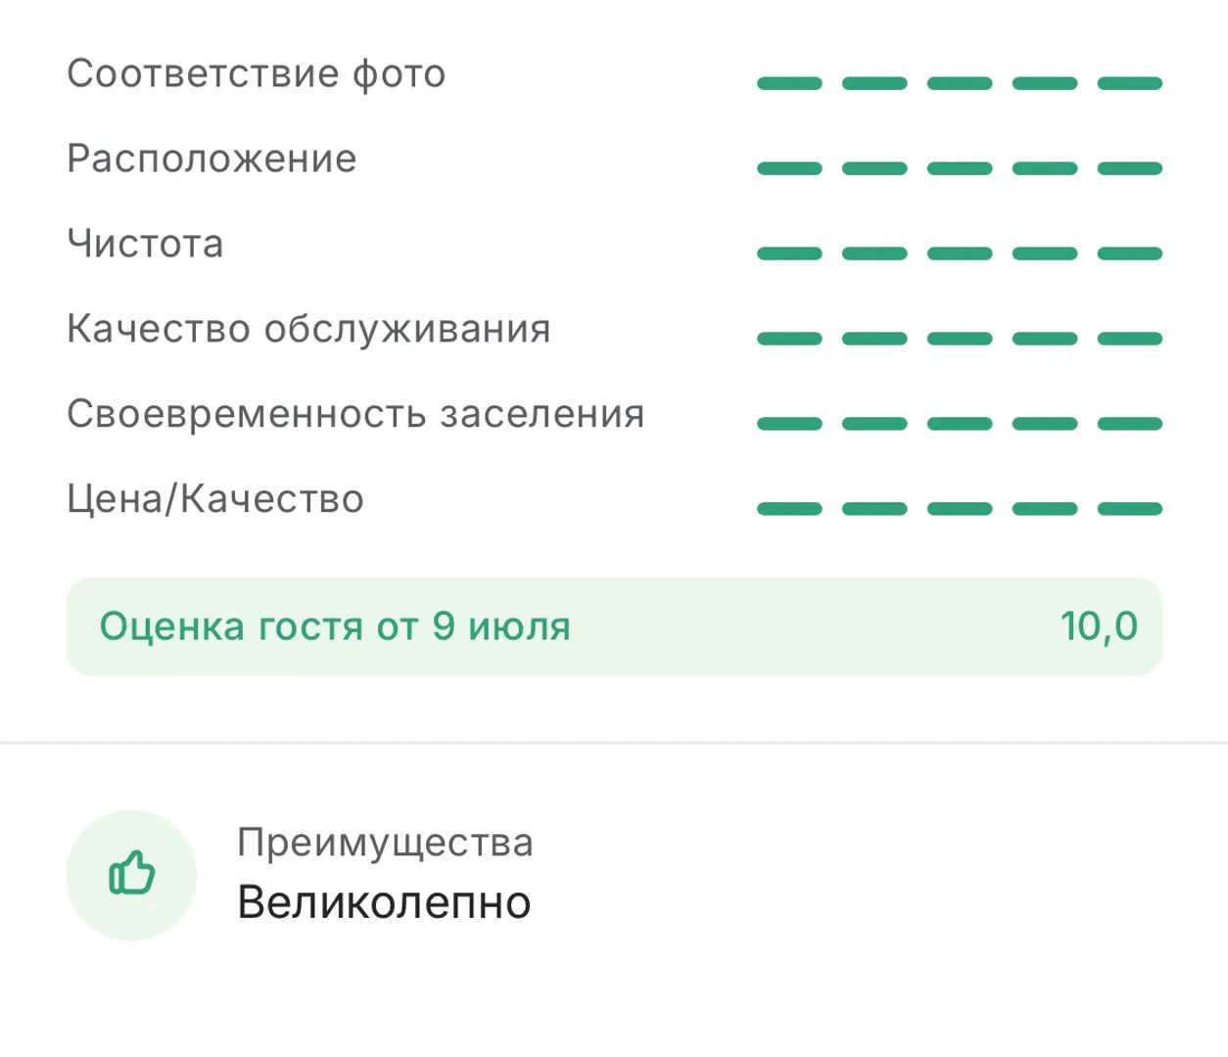
Task: Select the 'Цена/Качество' label
Action: [x=215, y=499]
